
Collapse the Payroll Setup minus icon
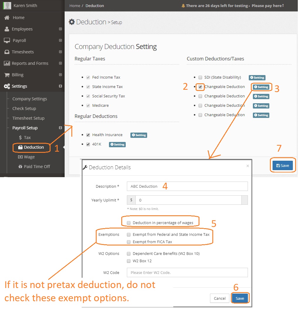tap(61, 128)
